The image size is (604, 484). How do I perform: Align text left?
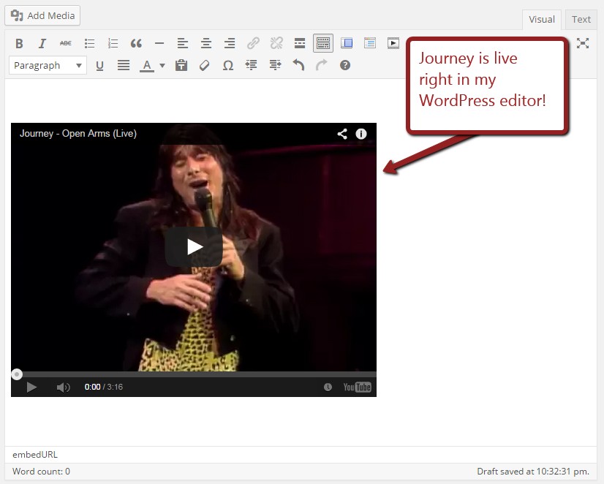click(x=183, y=44)
